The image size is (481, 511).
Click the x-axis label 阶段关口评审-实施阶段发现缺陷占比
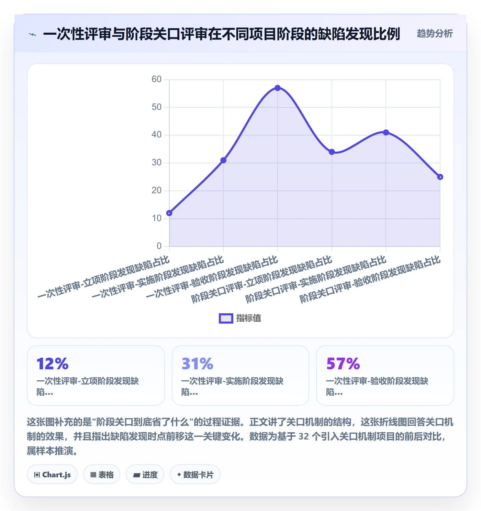click(316, 279)
